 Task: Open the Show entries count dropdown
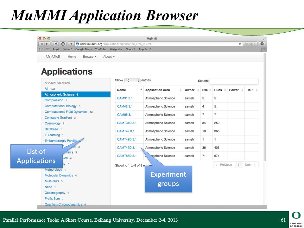coord(132,80)
